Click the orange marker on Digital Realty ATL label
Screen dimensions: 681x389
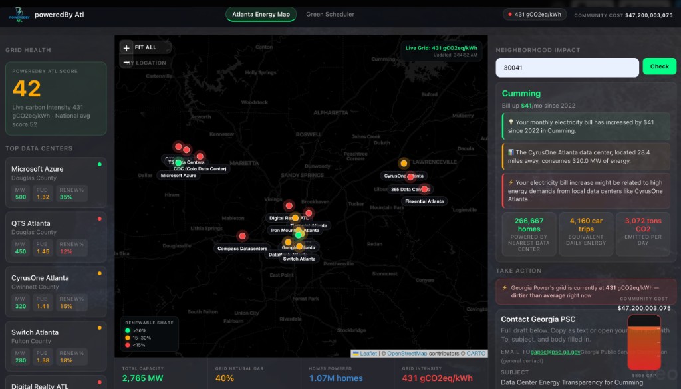(295, 218)
